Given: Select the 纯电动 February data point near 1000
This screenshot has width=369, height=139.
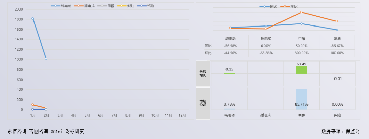Looking at the screenshot, I should (46, 59).
